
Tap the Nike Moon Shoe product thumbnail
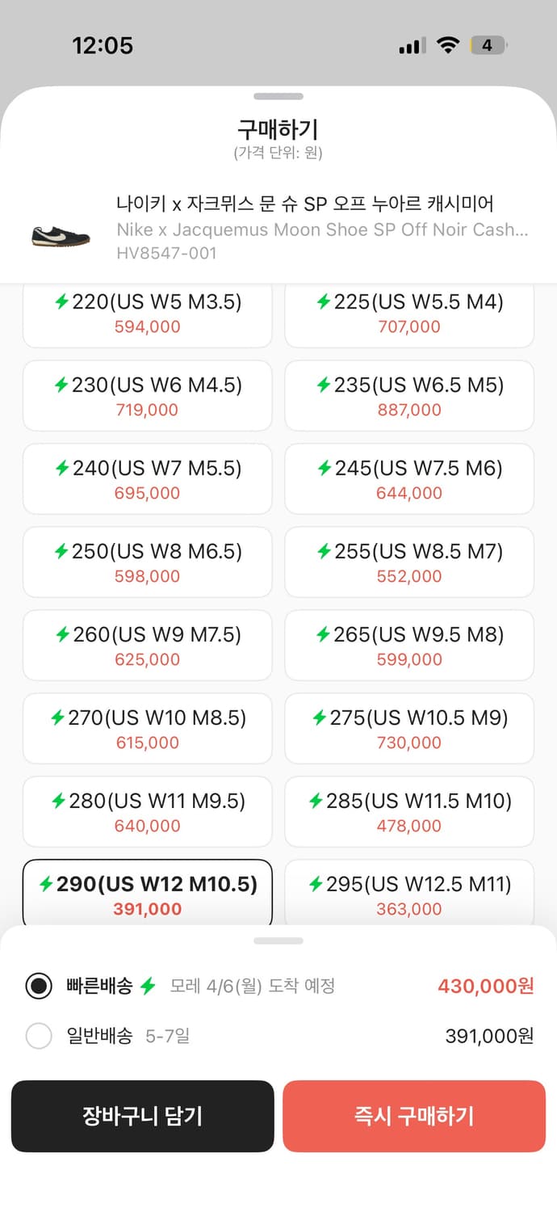coord(61,235)
